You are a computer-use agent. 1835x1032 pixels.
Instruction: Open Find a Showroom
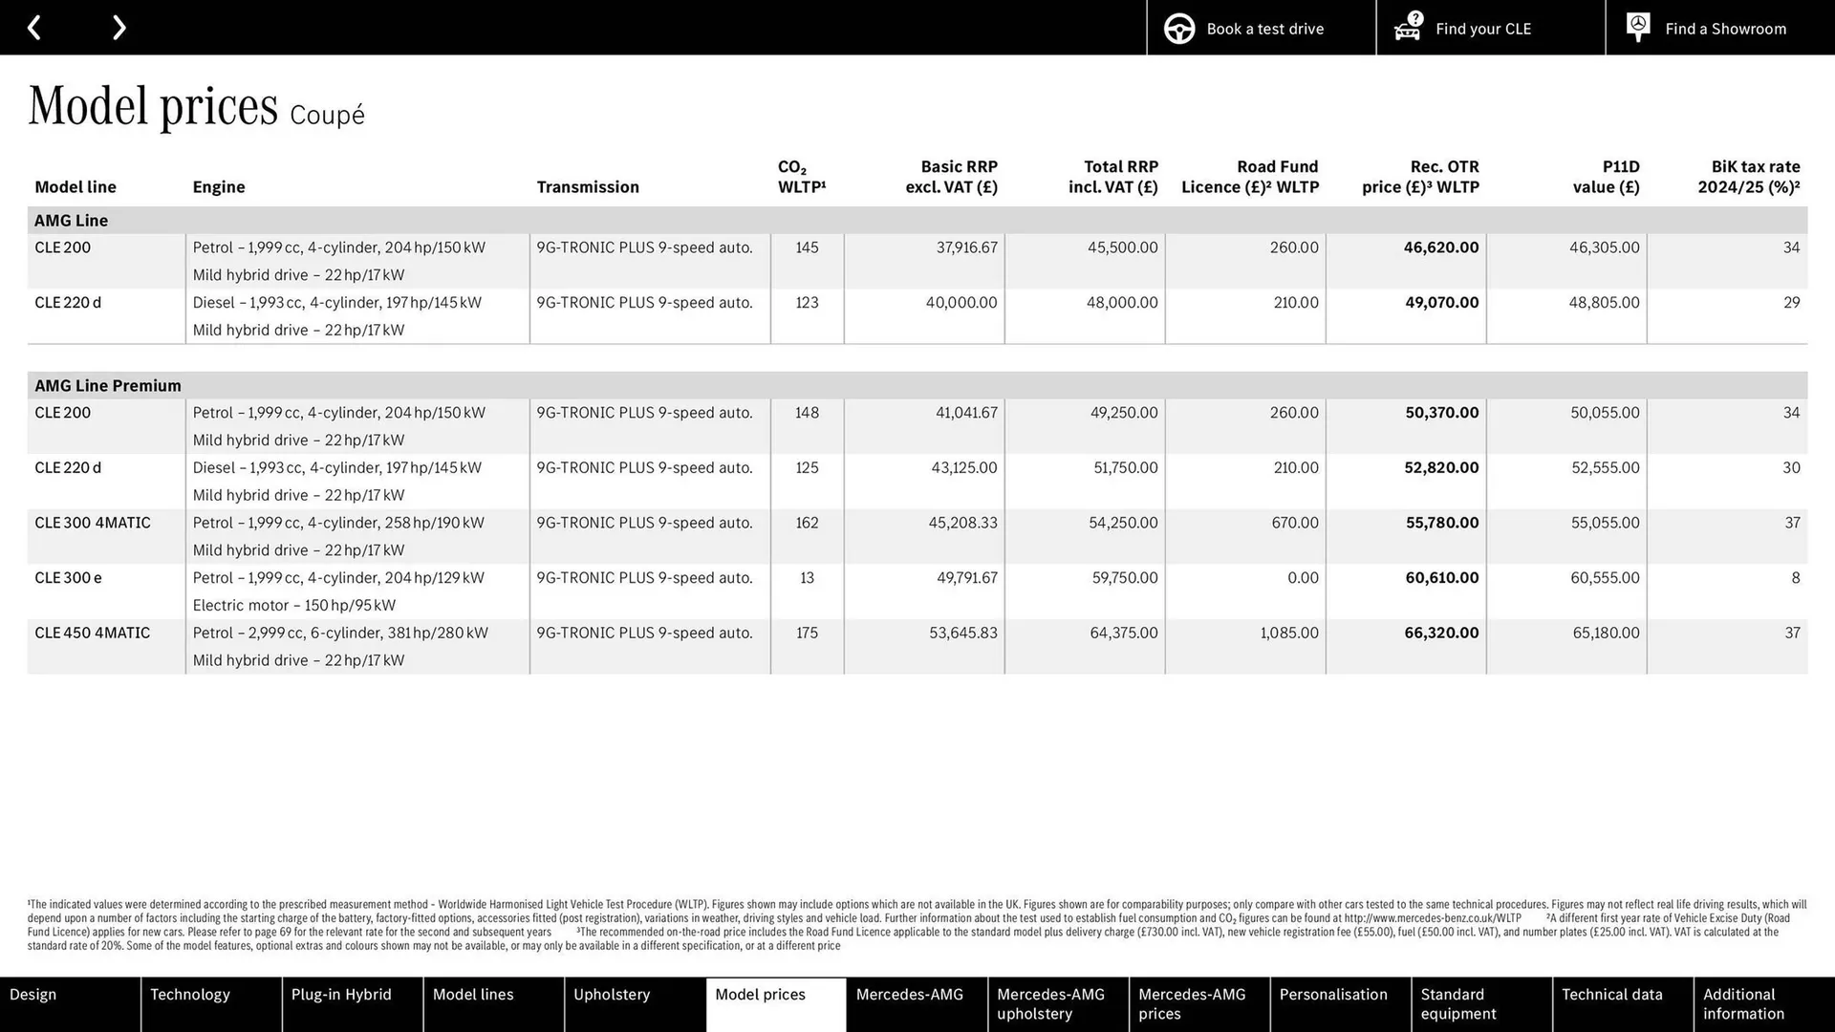pyautogui.click(x=1725, y=28)
